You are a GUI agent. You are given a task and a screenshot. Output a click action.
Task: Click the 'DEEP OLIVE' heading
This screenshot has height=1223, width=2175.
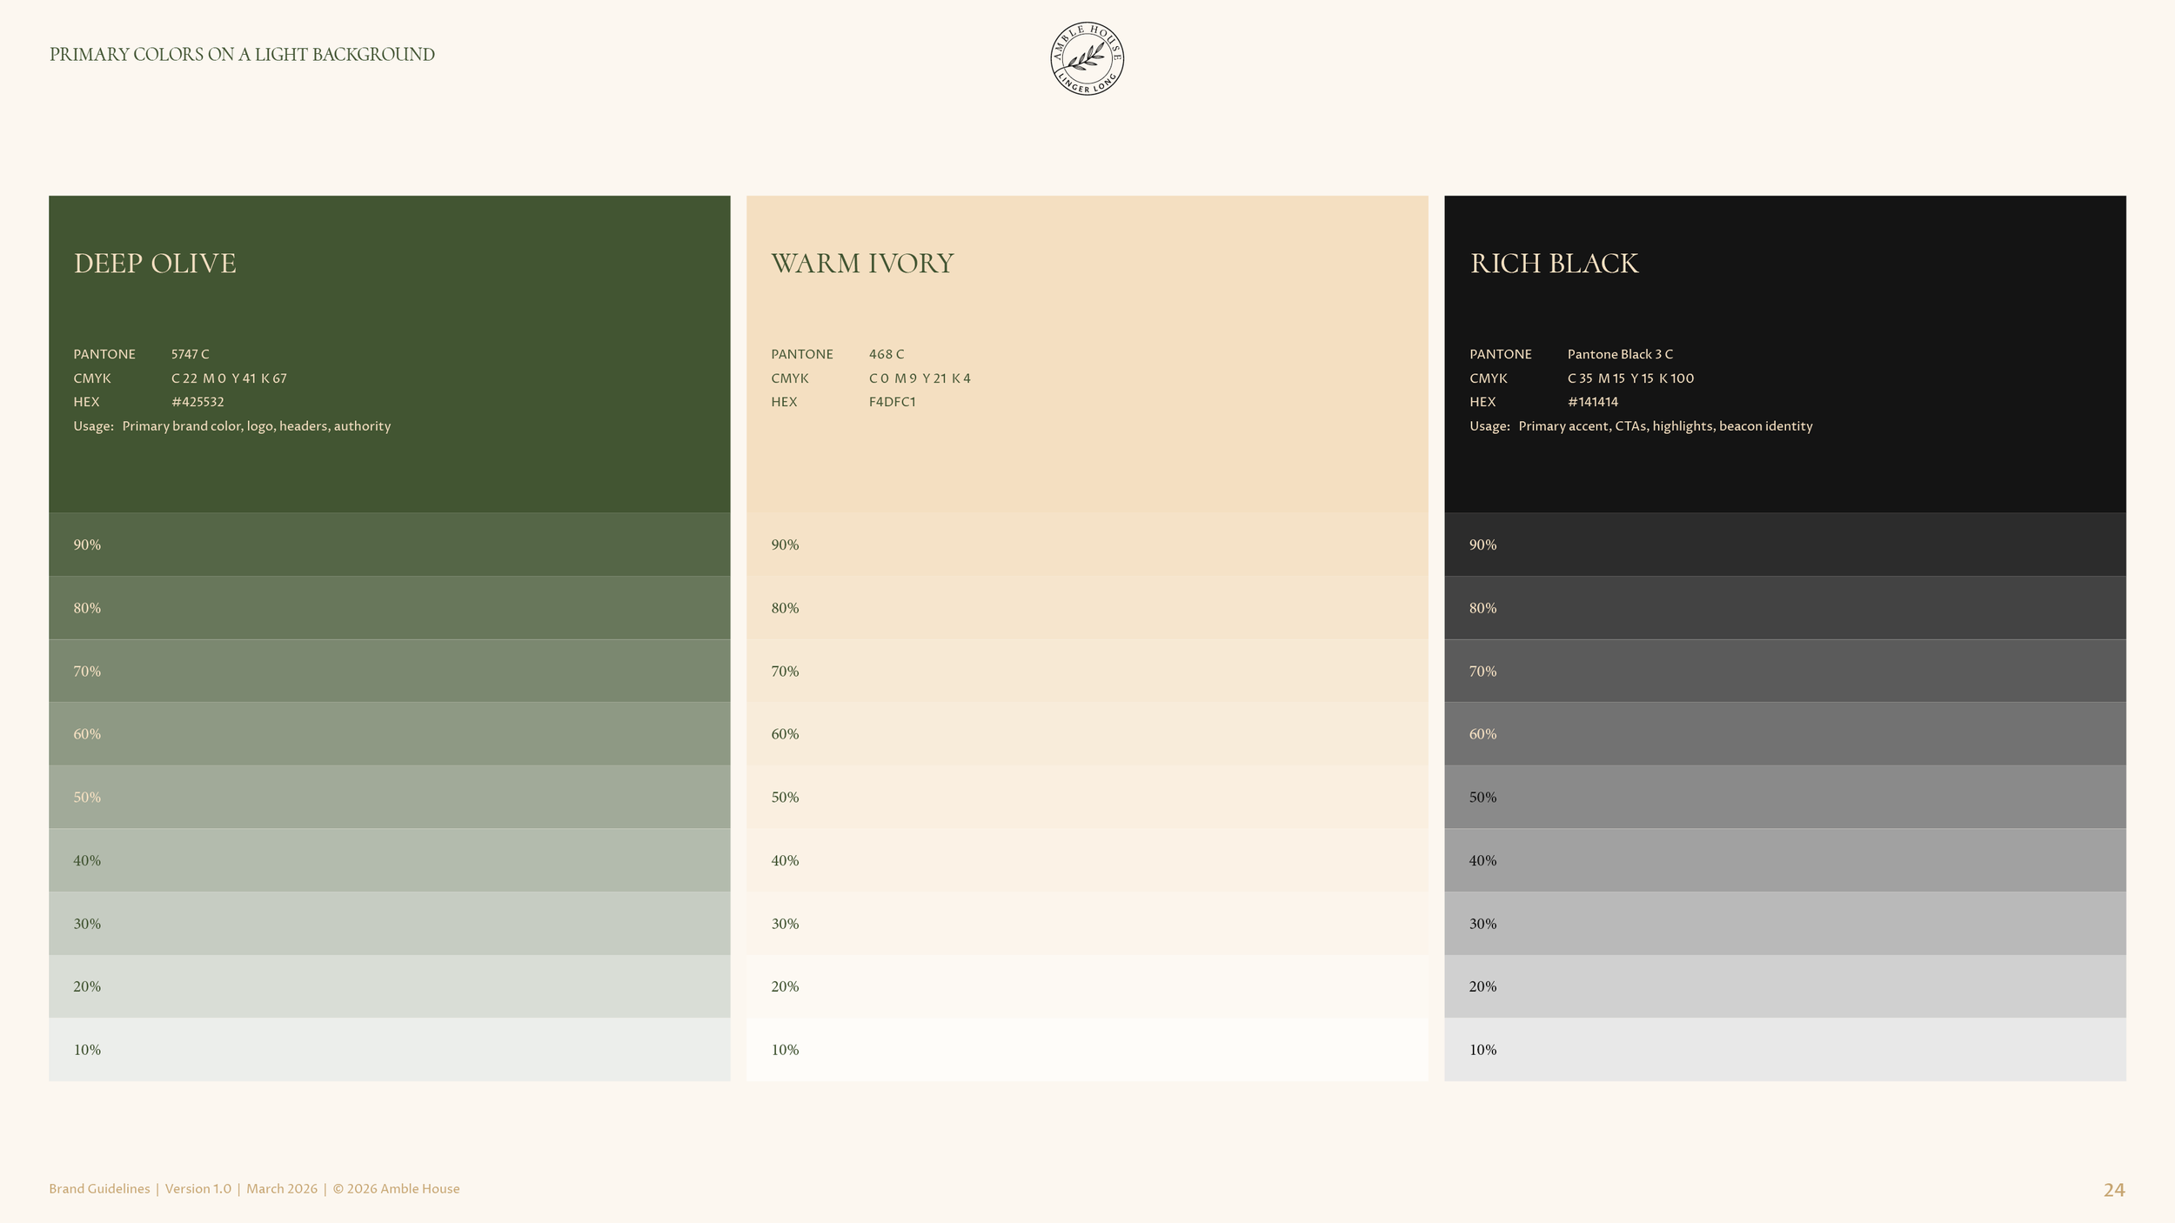[155, 263]
